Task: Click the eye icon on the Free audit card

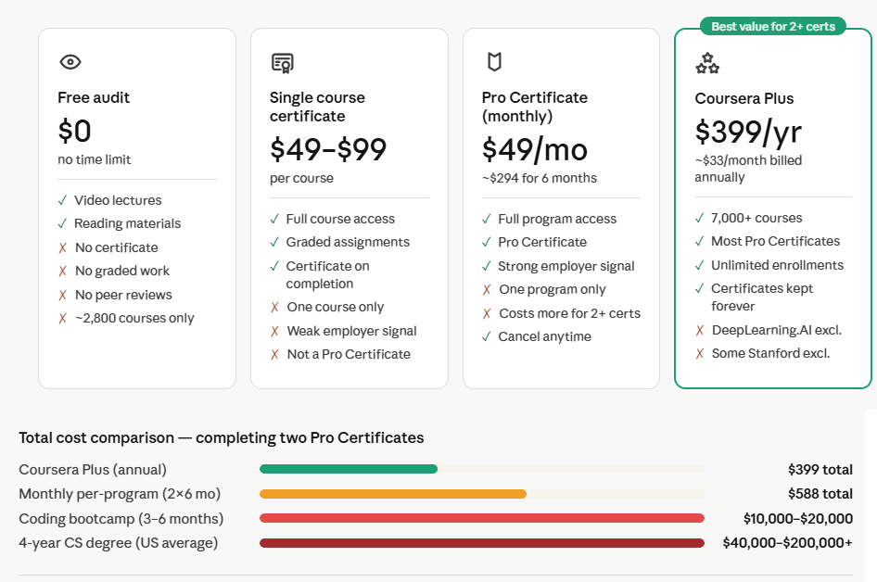Action: [70, 61]
